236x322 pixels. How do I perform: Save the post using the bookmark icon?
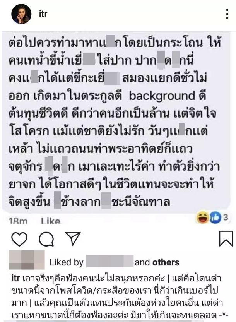click(226, 239)
